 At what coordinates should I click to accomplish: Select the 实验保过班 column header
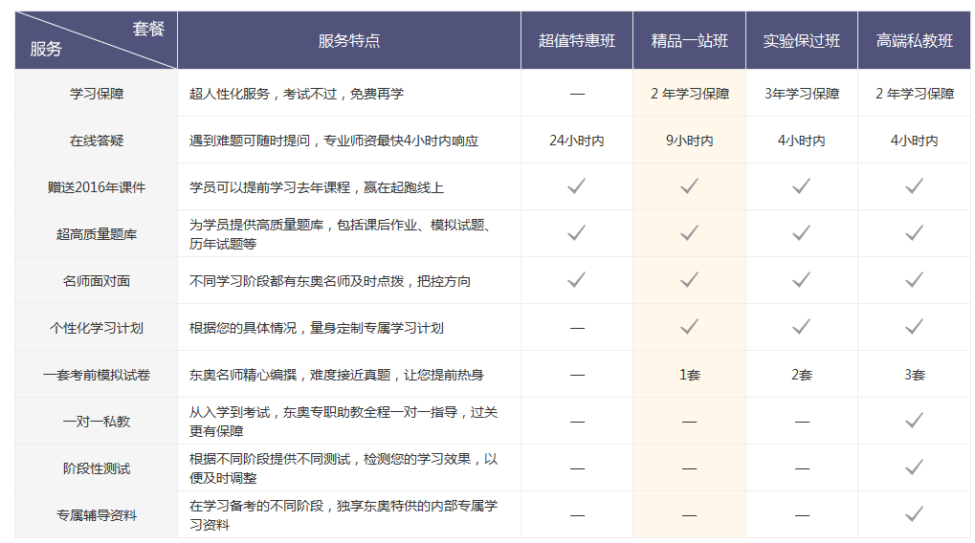(x=801, y=41)
